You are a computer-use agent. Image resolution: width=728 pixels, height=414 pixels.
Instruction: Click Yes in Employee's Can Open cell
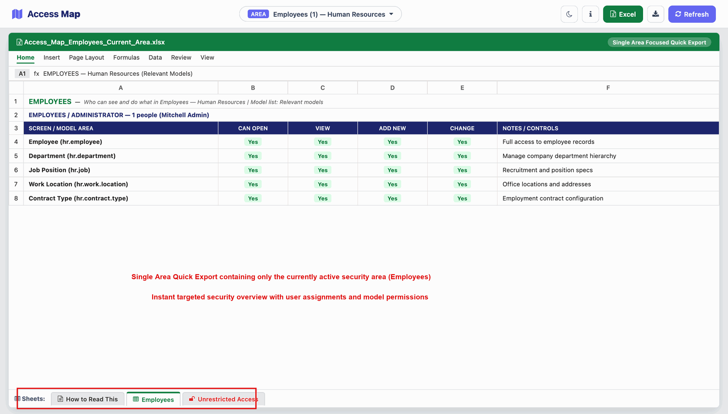[x=253, y=142]
